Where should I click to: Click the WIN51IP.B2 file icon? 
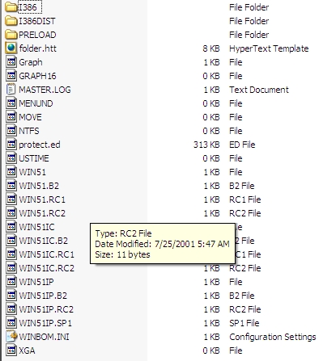coord(11,296)
